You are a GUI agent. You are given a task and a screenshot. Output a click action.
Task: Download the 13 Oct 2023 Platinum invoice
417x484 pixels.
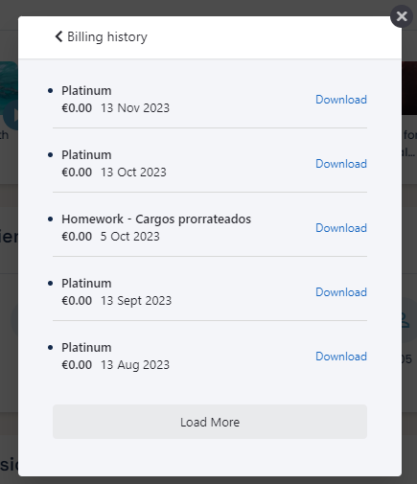[341, 164]
